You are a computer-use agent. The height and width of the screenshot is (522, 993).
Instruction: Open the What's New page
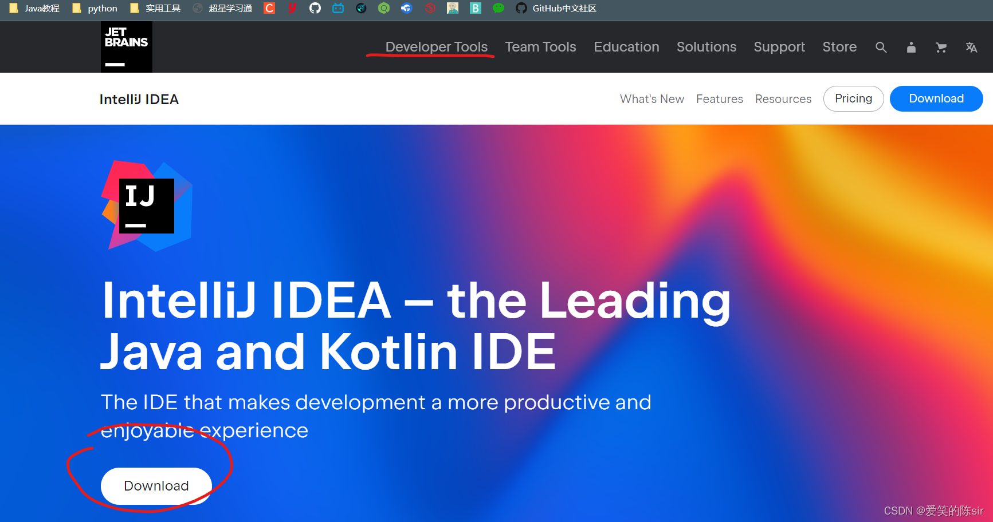pos(652,99)
